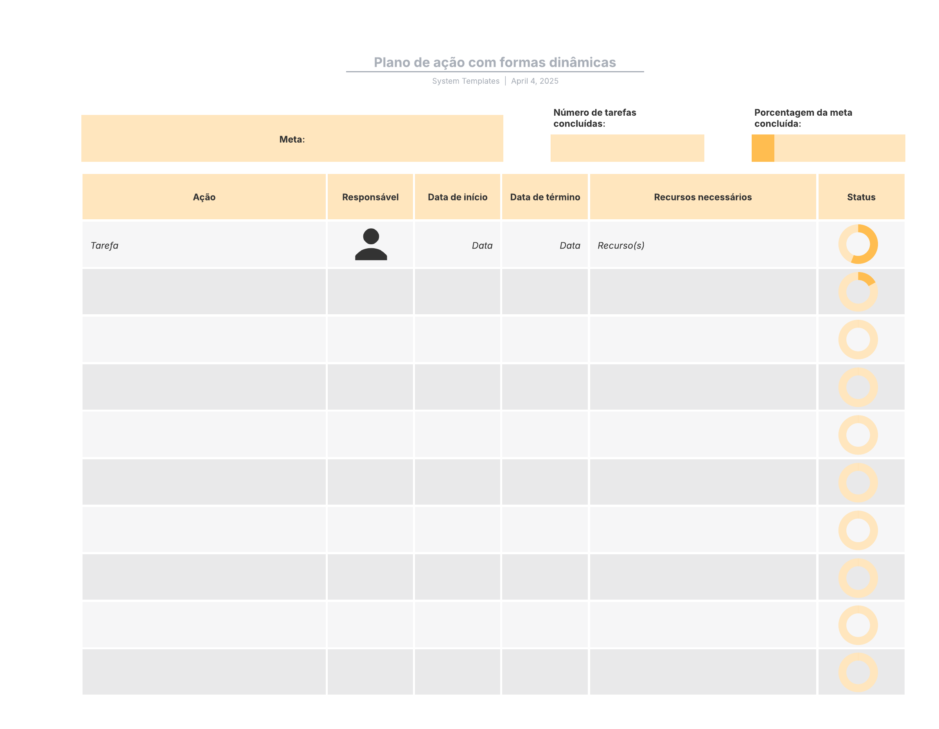This screenshot has height=729, width=939.
Task: Click the document title Plano de ação
Action: click(494, 62)
